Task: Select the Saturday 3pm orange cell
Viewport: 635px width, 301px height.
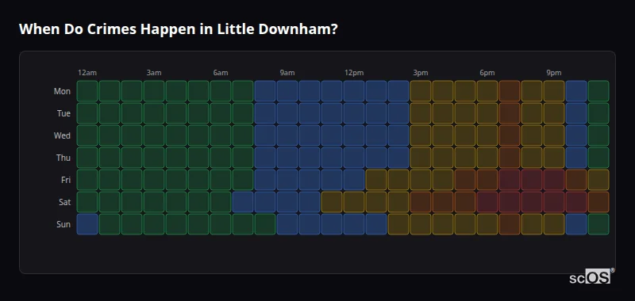Action: click(x=421, y=202)
